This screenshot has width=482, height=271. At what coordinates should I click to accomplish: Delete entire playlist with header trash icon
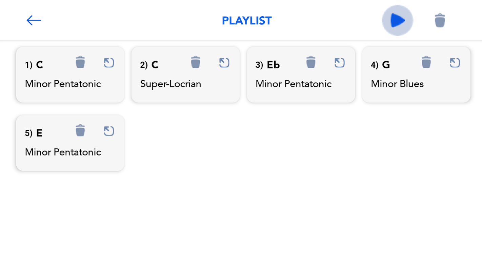440,20
